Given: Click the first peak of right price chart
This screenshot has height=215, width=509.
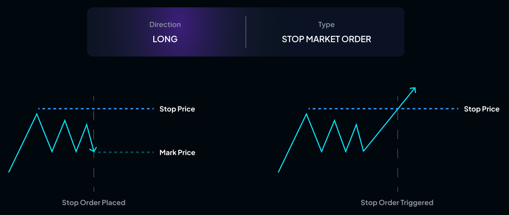Looking at the screenshot, I should pos(307,114).
